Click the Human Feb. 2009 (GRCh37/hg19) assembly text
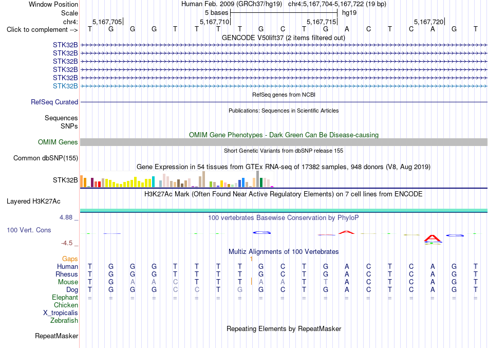Screen dimensions: 488x348 click(x=232, y=4)
